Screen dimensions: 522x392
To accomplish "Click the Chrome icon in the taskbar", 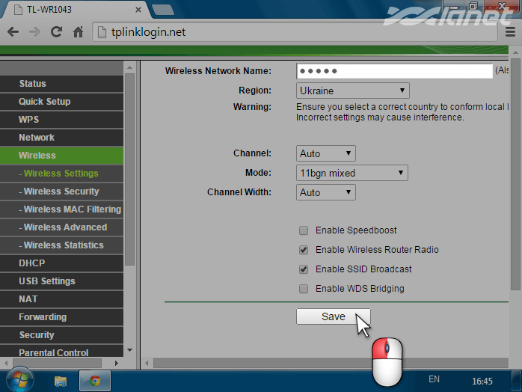I will 95,381.
